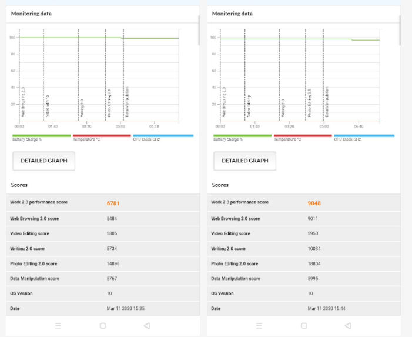
Task: Click the right panel's vertical scrollbar
Action: tap(401, 29)
